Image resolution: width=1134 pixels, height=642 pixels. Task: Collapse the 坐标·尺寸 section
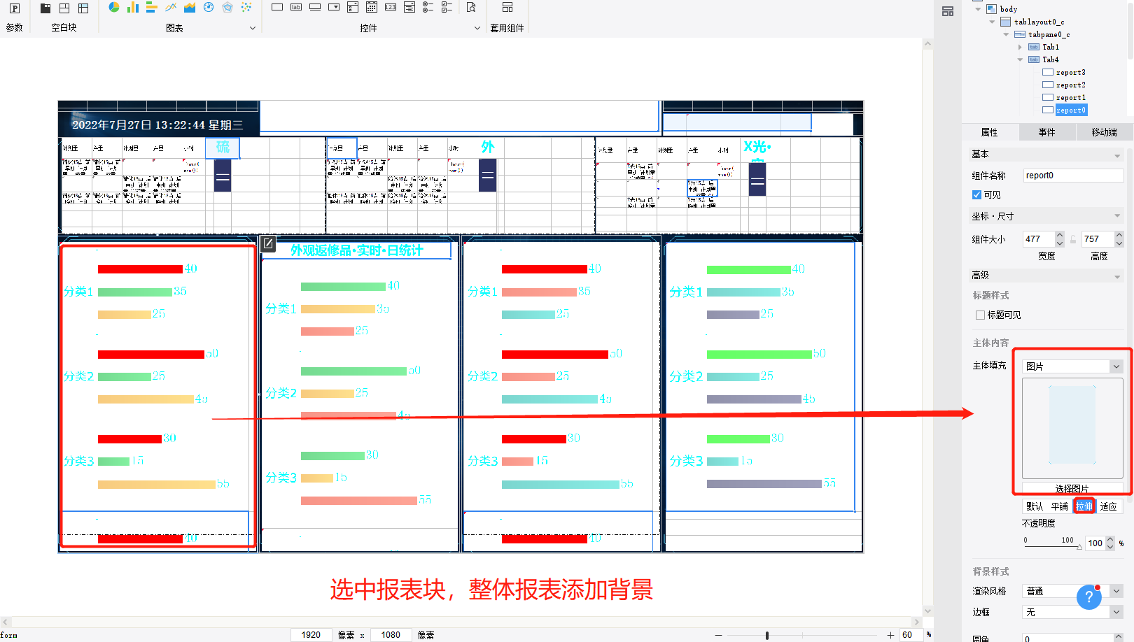point(1117,216)
